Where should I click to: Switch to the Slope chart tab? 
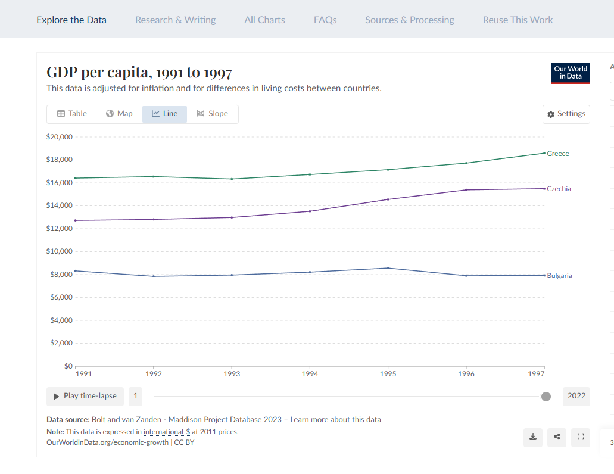pyautogui.click(x=212, y=114)
